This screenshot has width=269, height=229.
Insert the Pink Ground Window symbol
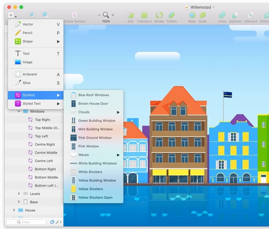(94, 138)
